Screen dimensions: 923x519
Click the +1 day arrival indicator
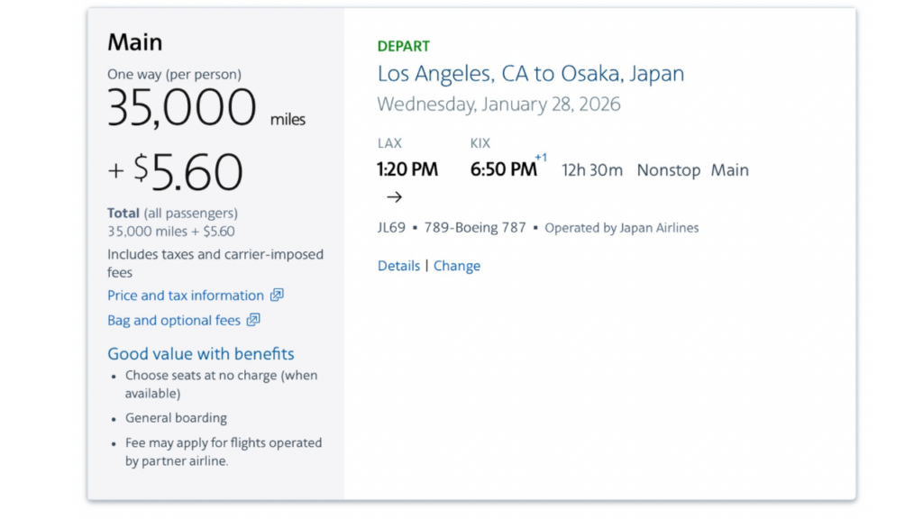[x=541, y=158]
